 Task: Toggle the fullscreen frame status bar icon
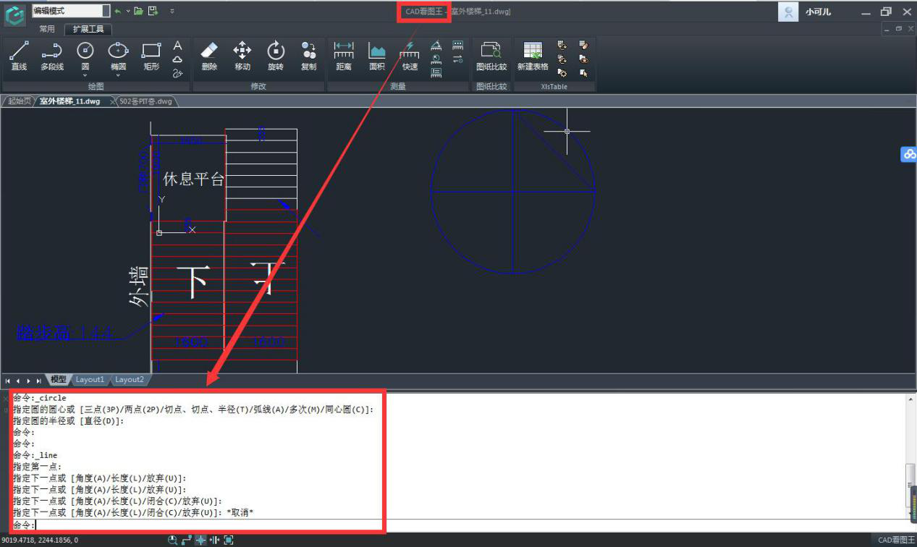(x=229, y=540)
